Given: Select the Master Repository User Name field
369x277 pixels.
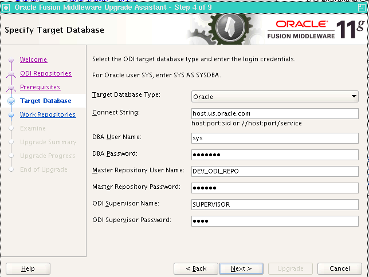Looking at the screenshot, I should tap(275, 171).
